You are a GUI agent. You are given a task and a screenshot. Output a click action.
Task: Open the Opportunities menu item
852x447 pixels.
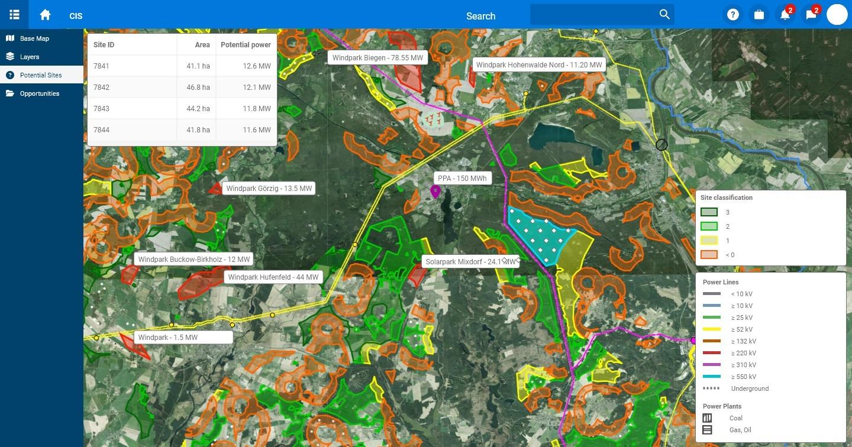[x=41, y=93]
